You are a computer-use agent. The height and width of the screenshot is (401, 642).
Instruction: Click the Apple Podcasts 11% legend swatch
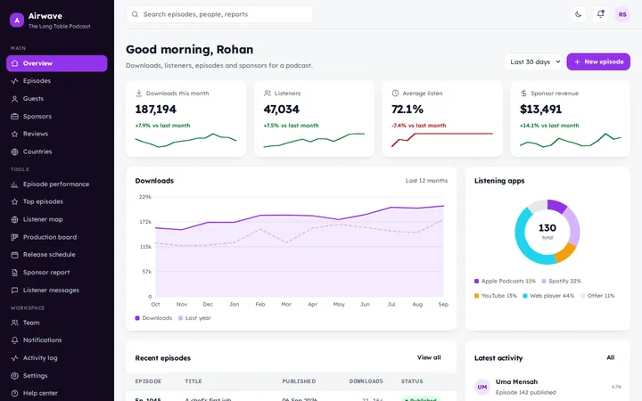click(x=476, y=281)
